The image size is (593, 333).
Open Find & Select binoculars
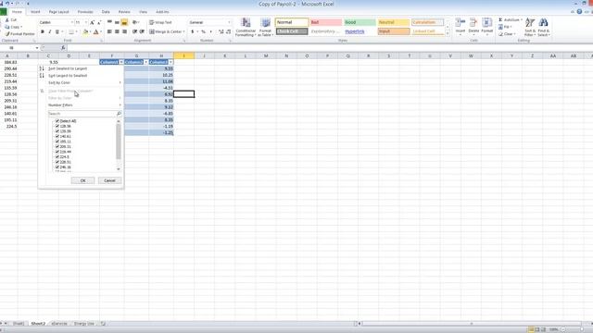click(x=544, y=27)
